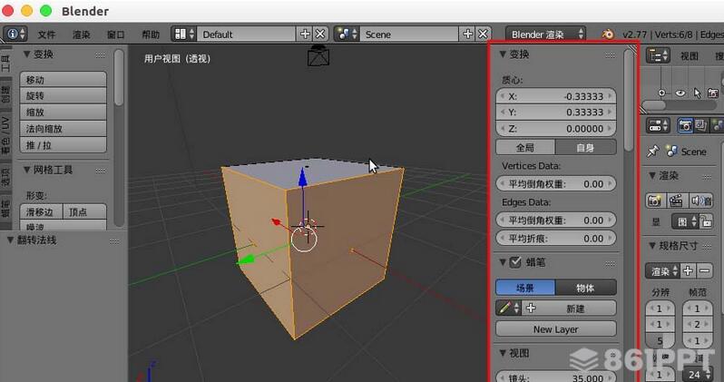This screenshot has width=724, height=382.
Task: Open the 帮助 menu
Action: (151, 34)
